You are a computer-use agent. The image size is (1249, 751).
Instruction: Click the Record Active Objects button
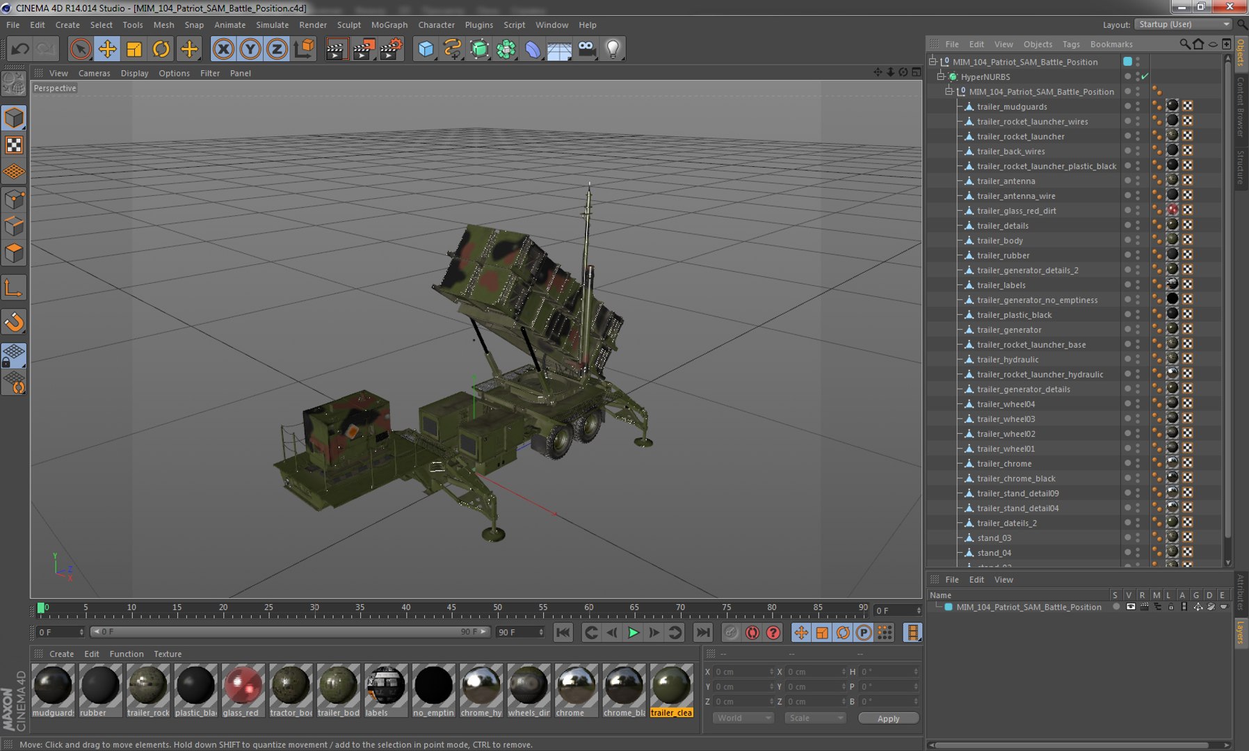tap(730, 632)
